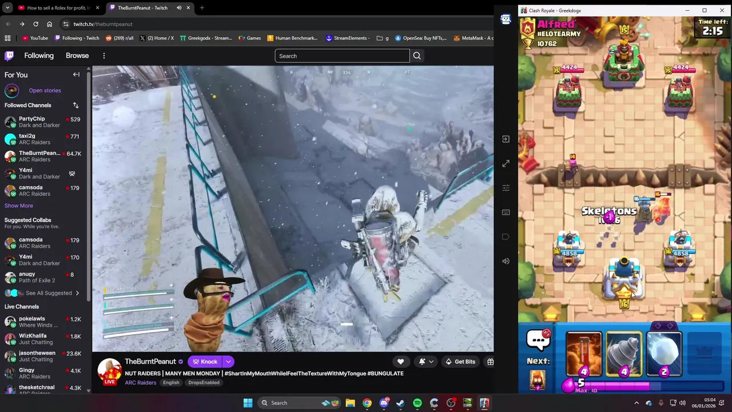Expand Show More under Followed Channels
732x412 pixels.
point(19,205)
